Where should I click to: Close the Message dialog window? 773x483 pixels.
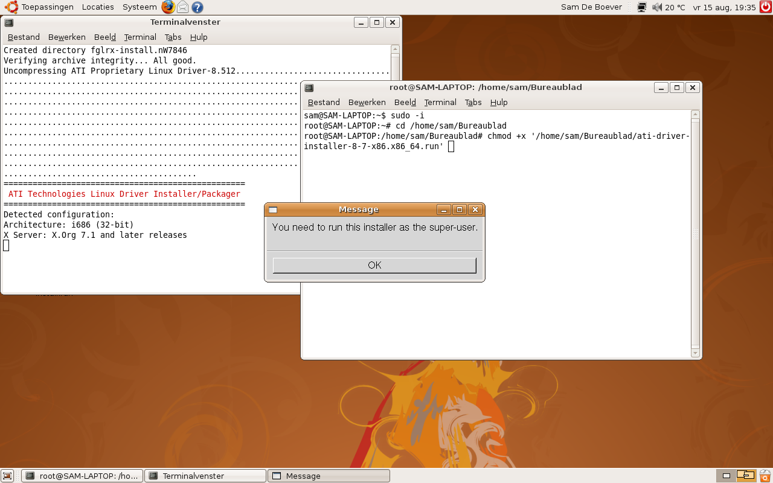(x=475, y=210)
